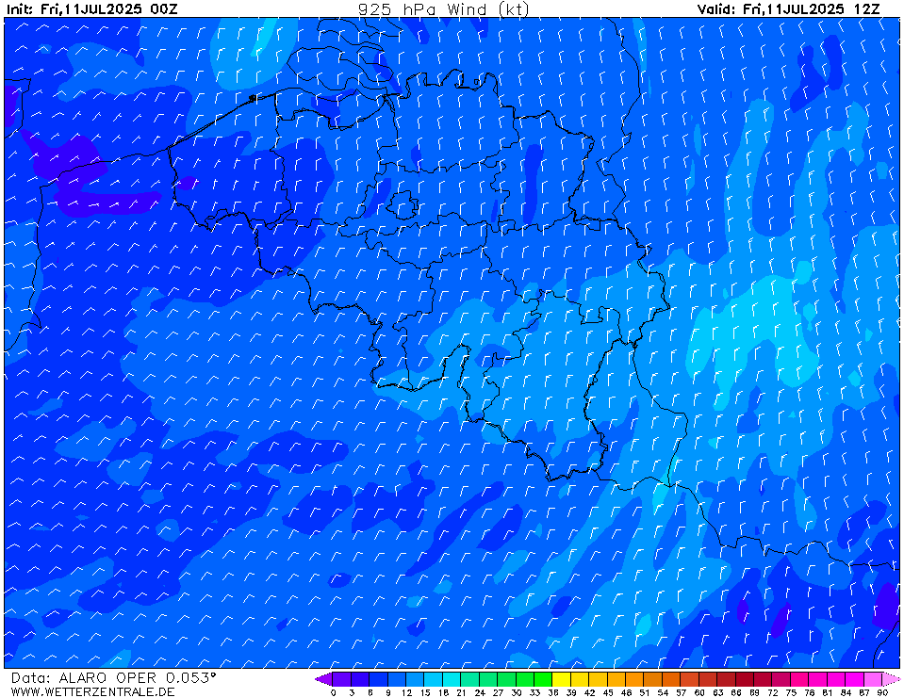Select the pink swatch between 75 and 78
This screenshot has width=904, height=698.
coord(799,679)
